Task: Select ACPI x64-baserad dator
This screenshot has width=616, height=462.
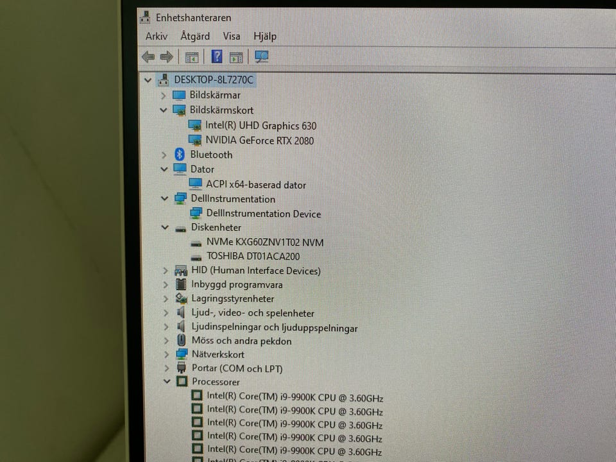Action: pos(256,185)
